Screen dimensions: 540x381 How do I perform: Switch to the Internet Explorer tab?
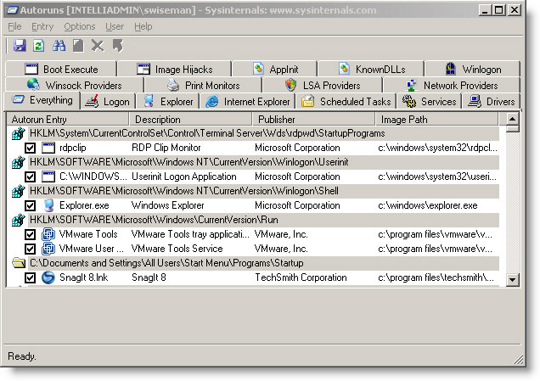(x=247, y=102)
